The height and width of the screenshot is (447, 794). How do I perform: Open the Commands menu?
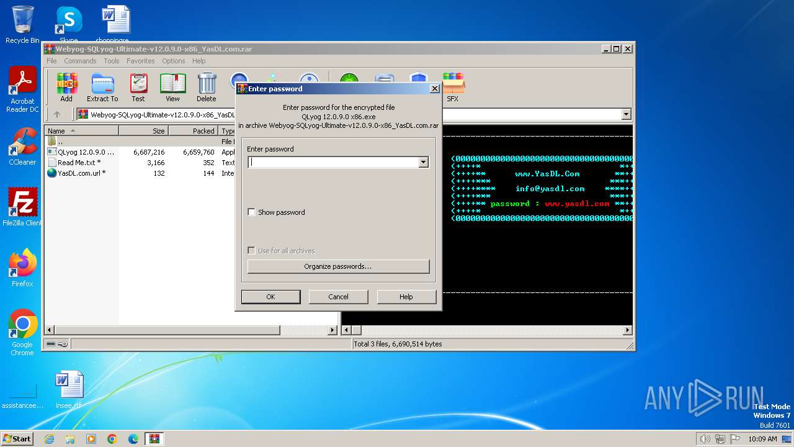[80, 61]
